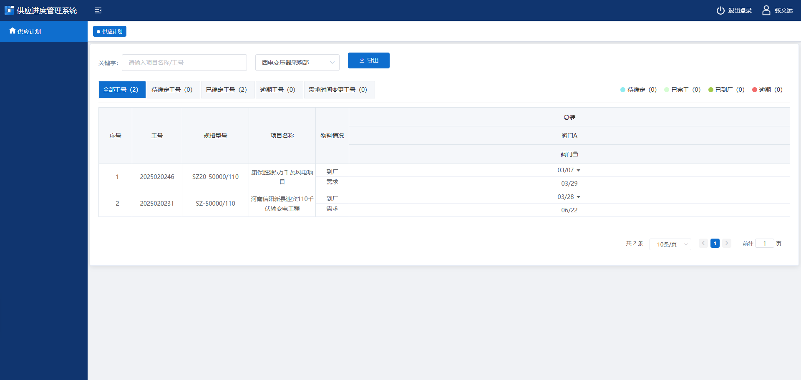Click the 阀门A column header

569,136
